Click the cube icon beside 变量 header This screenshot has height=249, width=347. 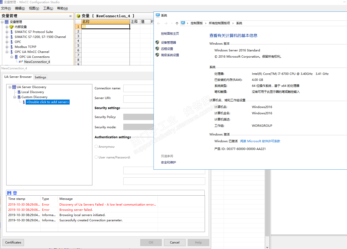[x=78, y=16]
